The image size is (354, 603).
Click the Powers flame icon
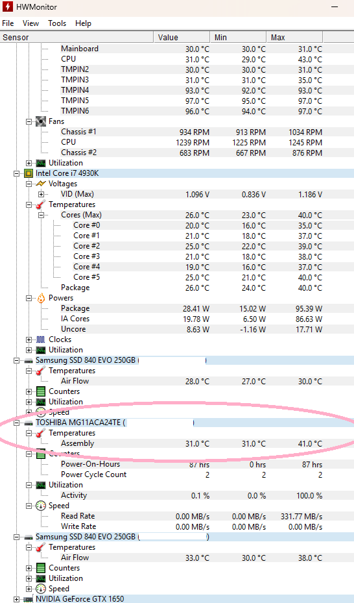(41, 298)
